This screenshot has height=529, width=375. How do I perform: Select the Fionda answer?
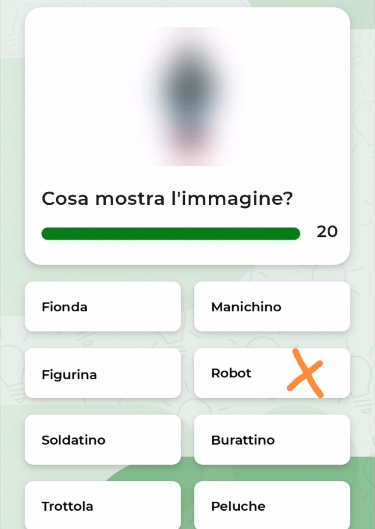103,307
